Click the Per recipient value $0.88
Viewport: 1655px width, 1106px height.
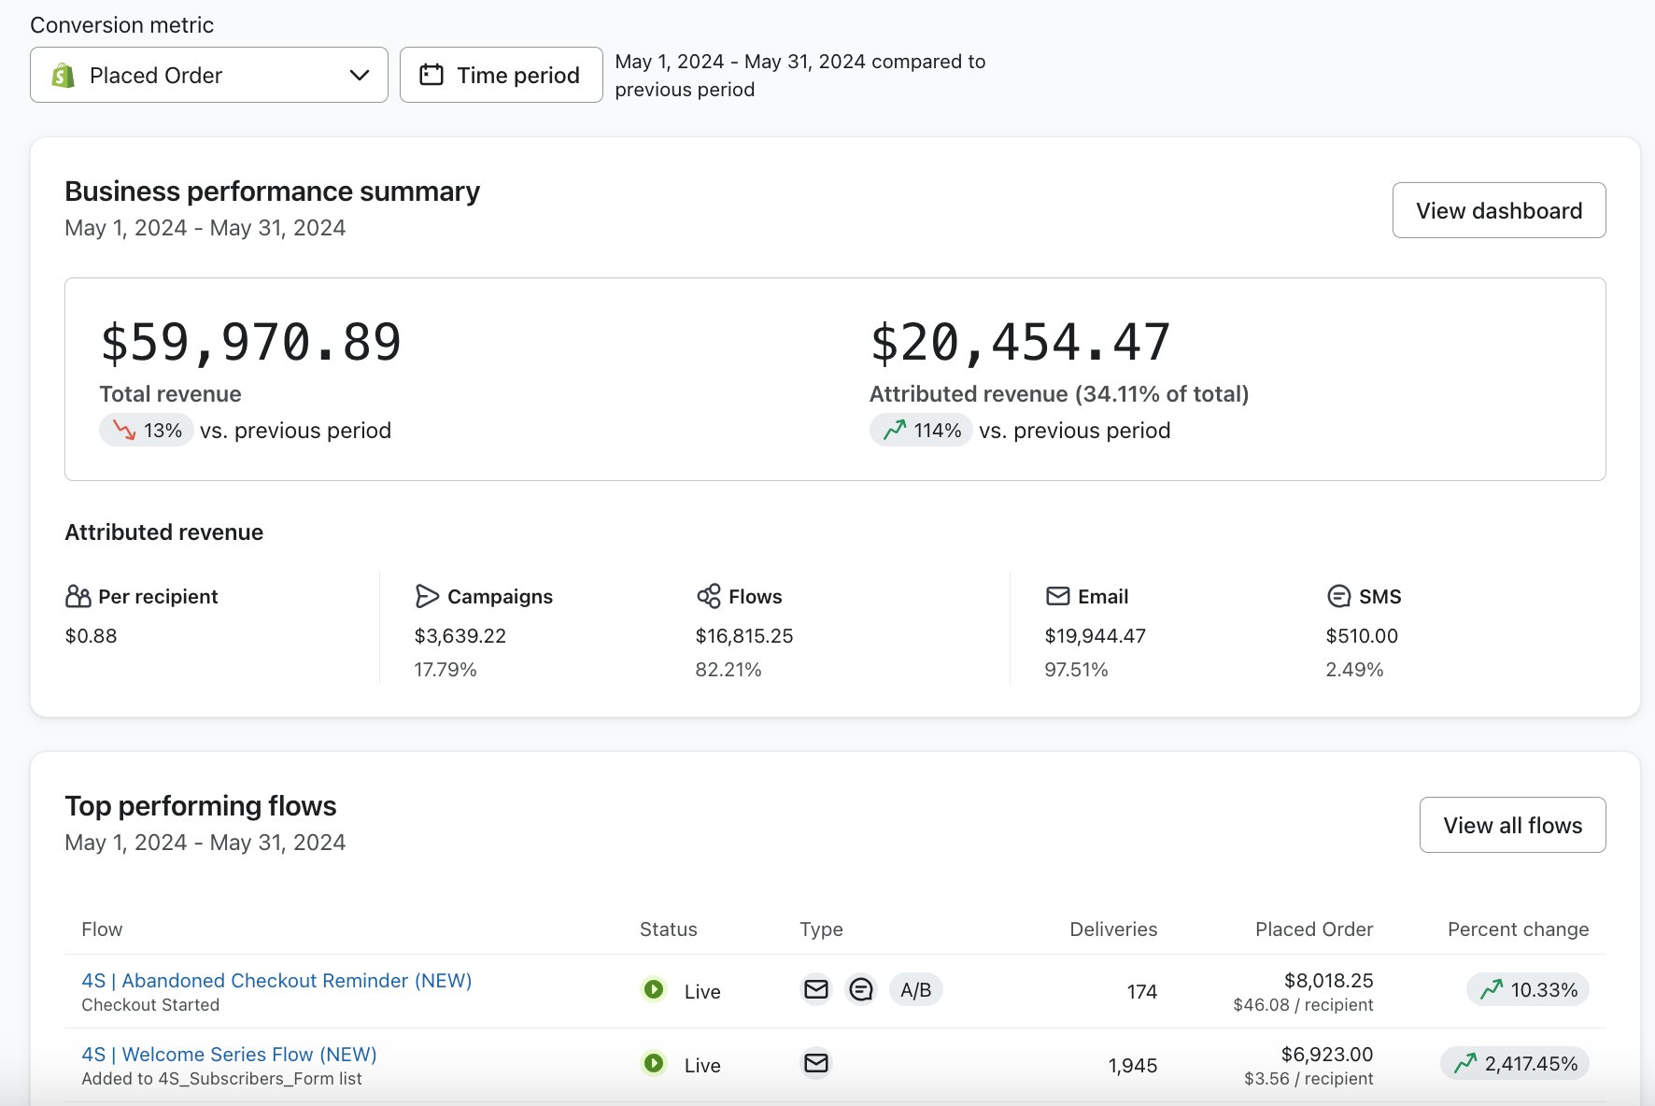91,636
